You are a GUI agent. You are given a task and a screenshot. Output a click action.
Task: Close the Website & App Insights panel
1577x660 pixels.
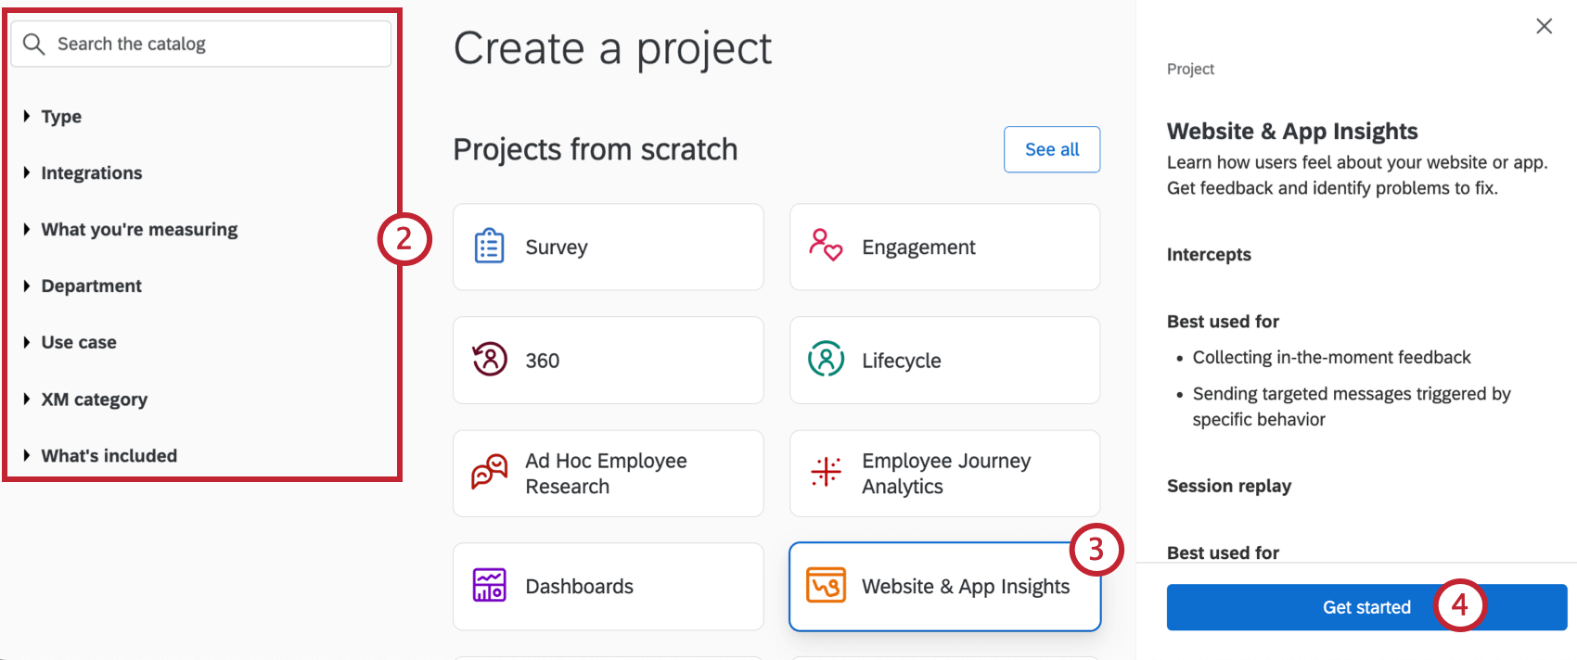1543,26
